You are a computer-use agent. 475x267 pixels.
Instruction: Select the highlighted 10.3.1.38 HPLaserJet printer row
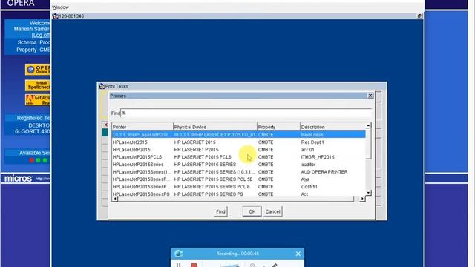coord(239,135)
